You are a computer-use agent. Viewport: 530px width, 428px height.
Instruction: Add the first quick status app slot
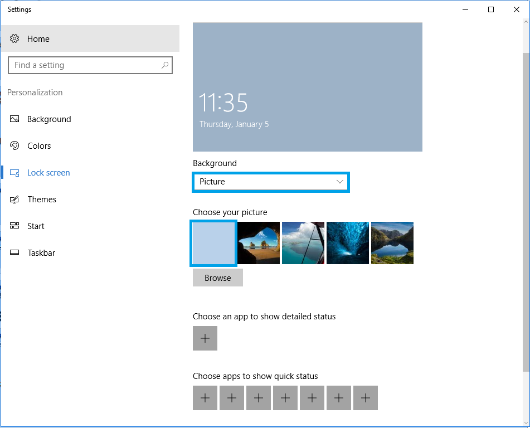(x=205, y=398)
